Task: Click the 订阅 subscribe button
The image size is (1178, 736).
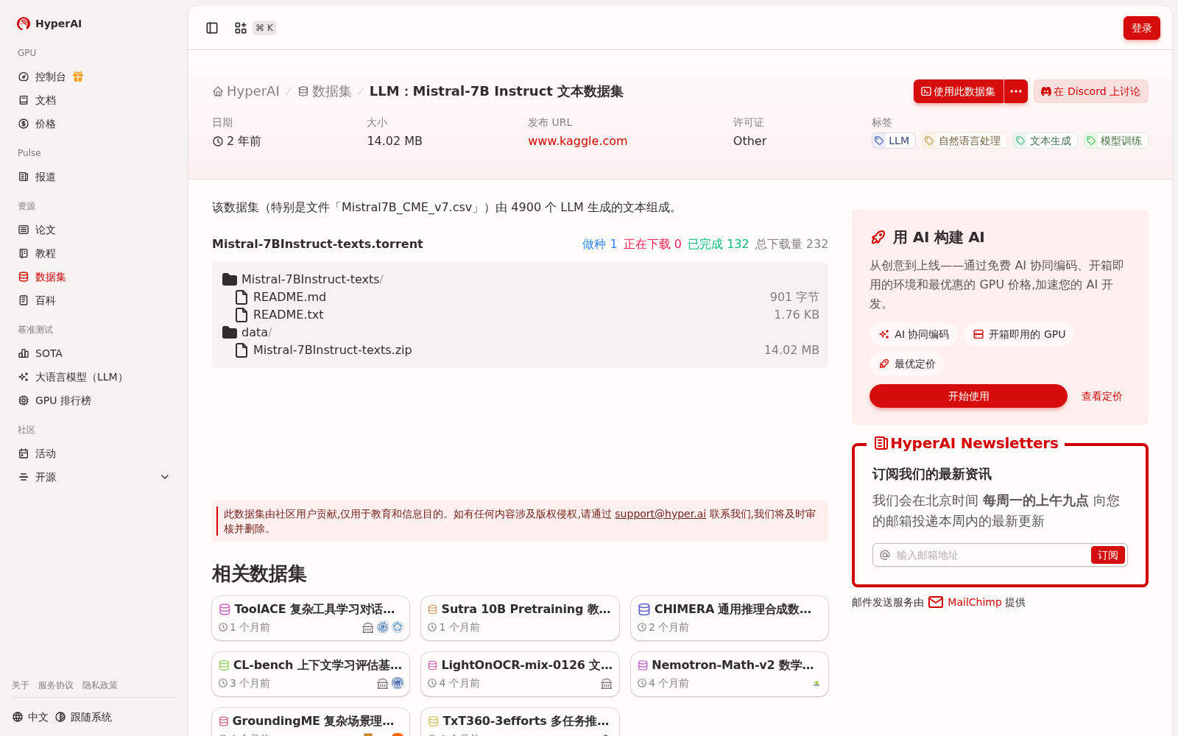Action: (x=1107, y=555)
